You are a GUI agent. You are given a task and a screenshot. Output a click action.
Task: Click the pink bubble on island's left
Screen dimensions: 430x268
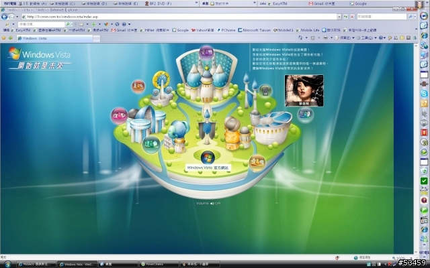[119, 116]
